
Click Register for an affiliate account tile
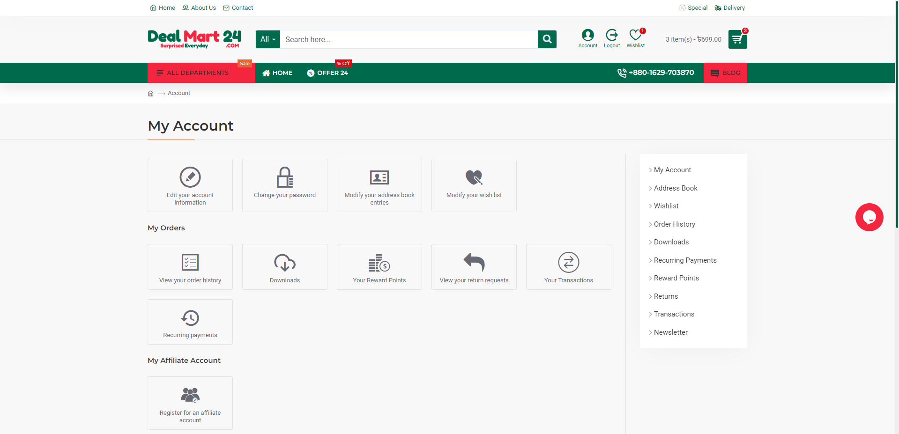tap(190, 403)
